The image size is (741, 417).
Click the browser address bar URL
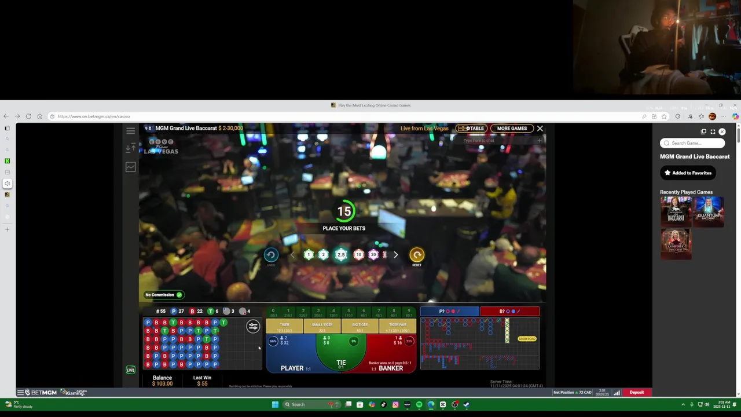[x=94, y=116]
